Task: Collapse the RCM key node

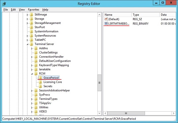Action: coord(32,74)
